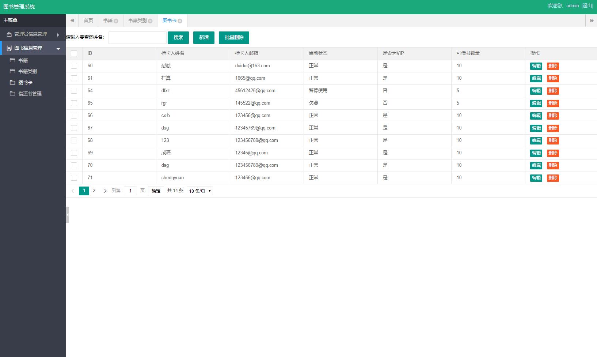The height and width of the screenshot is (357, 597).
Task: Go to next page with right chevron
Action: [x=105, y=191]
